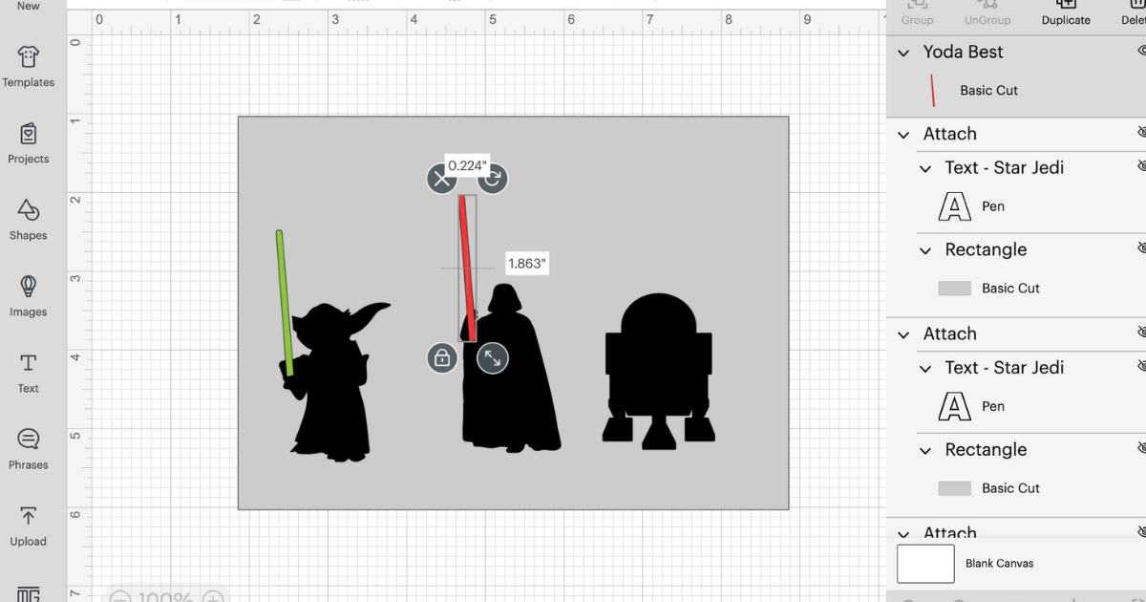Viewport: 1146px width, 602px height.
Task: Toggle visibility of the lower Rectangle layer
Action: tap(1141, 449)
